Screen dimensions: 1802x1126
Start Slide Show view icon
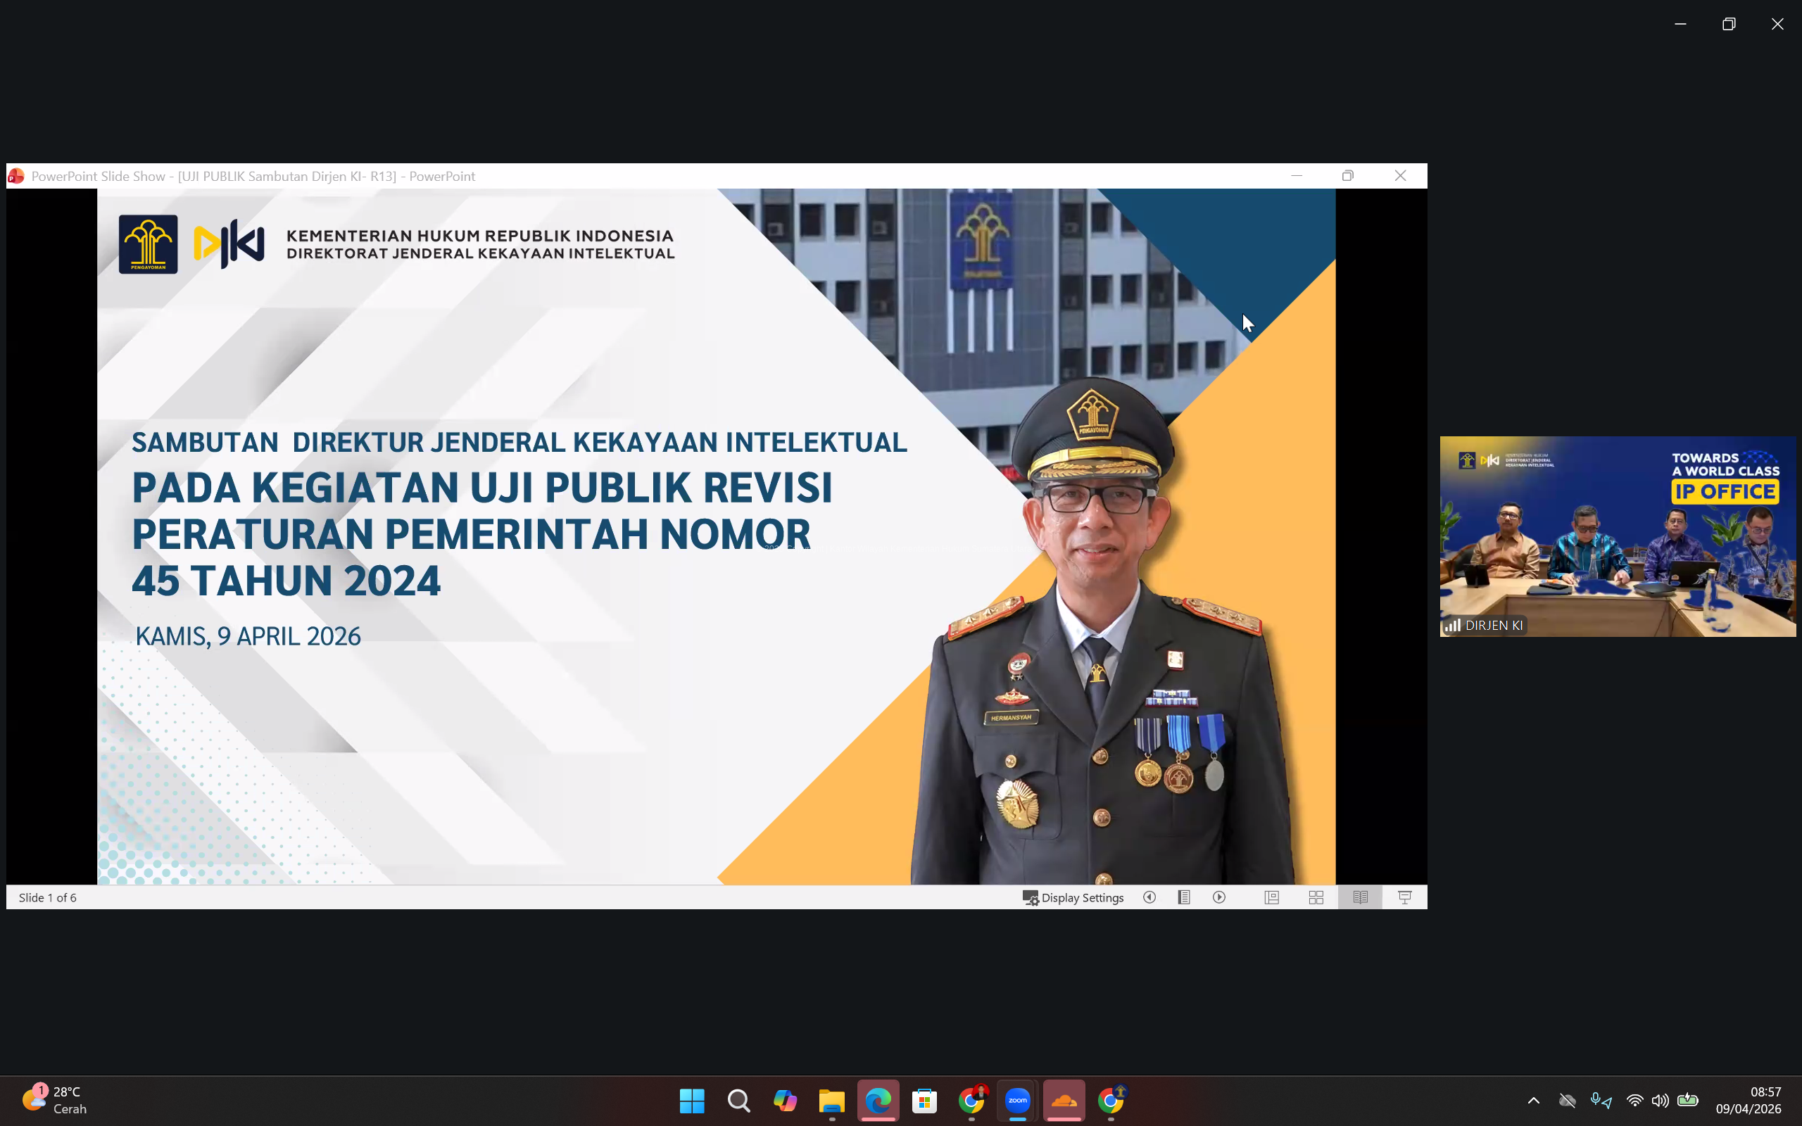pos(1404,897)
